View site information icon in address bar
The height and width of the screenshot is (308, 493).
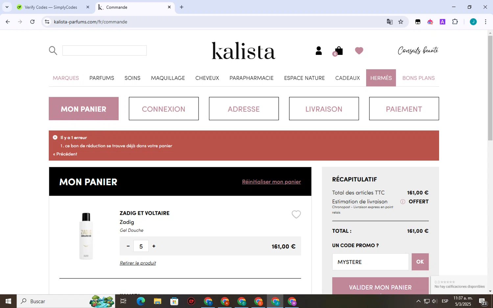[x=47, y=22]
